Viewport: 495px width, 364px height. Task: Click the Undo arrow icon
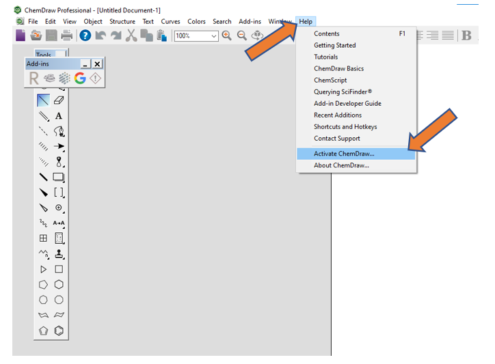(x=101, y=36)
